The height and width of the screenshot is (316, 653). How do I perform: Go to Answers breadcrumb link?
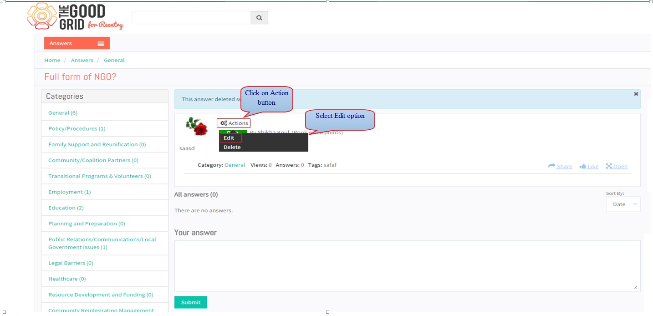coord(82,60)
